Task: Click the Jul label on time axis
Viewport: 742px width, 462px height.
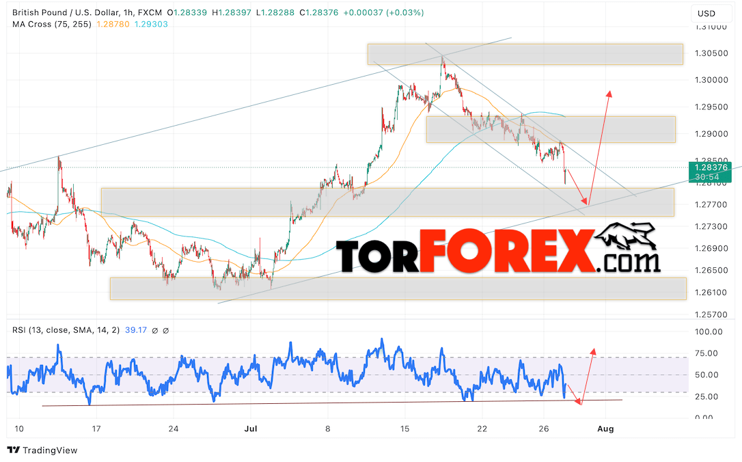Action: point(251,429)
